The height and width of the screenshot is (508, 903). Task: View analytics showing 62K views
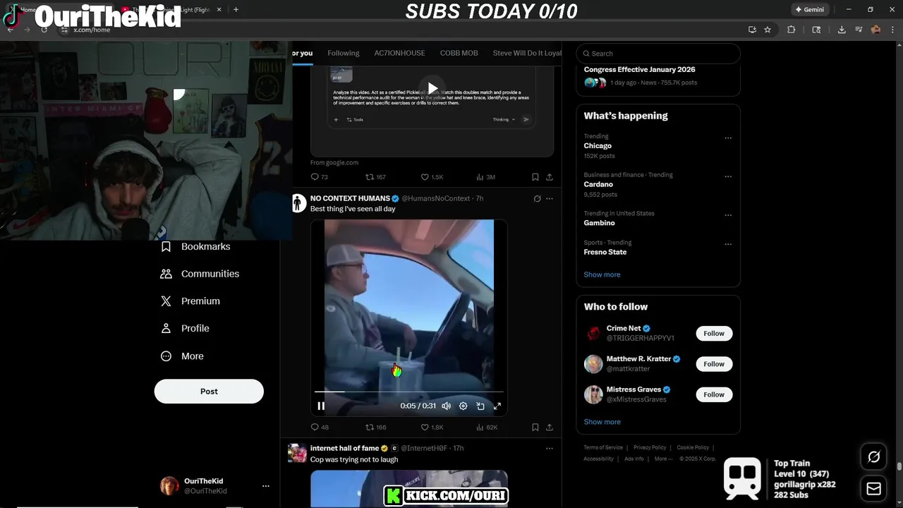point(487,427)
